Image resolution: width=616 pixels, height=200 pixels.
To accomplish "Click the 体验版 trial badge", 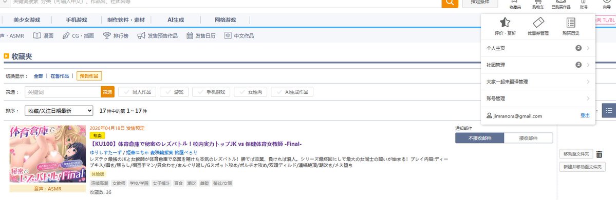I will (98, 174).
